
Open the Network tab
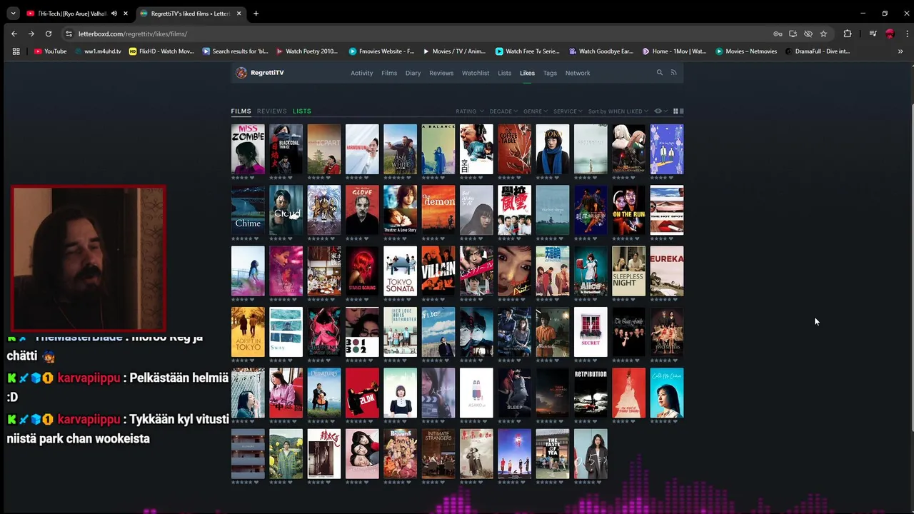point(578,73)
